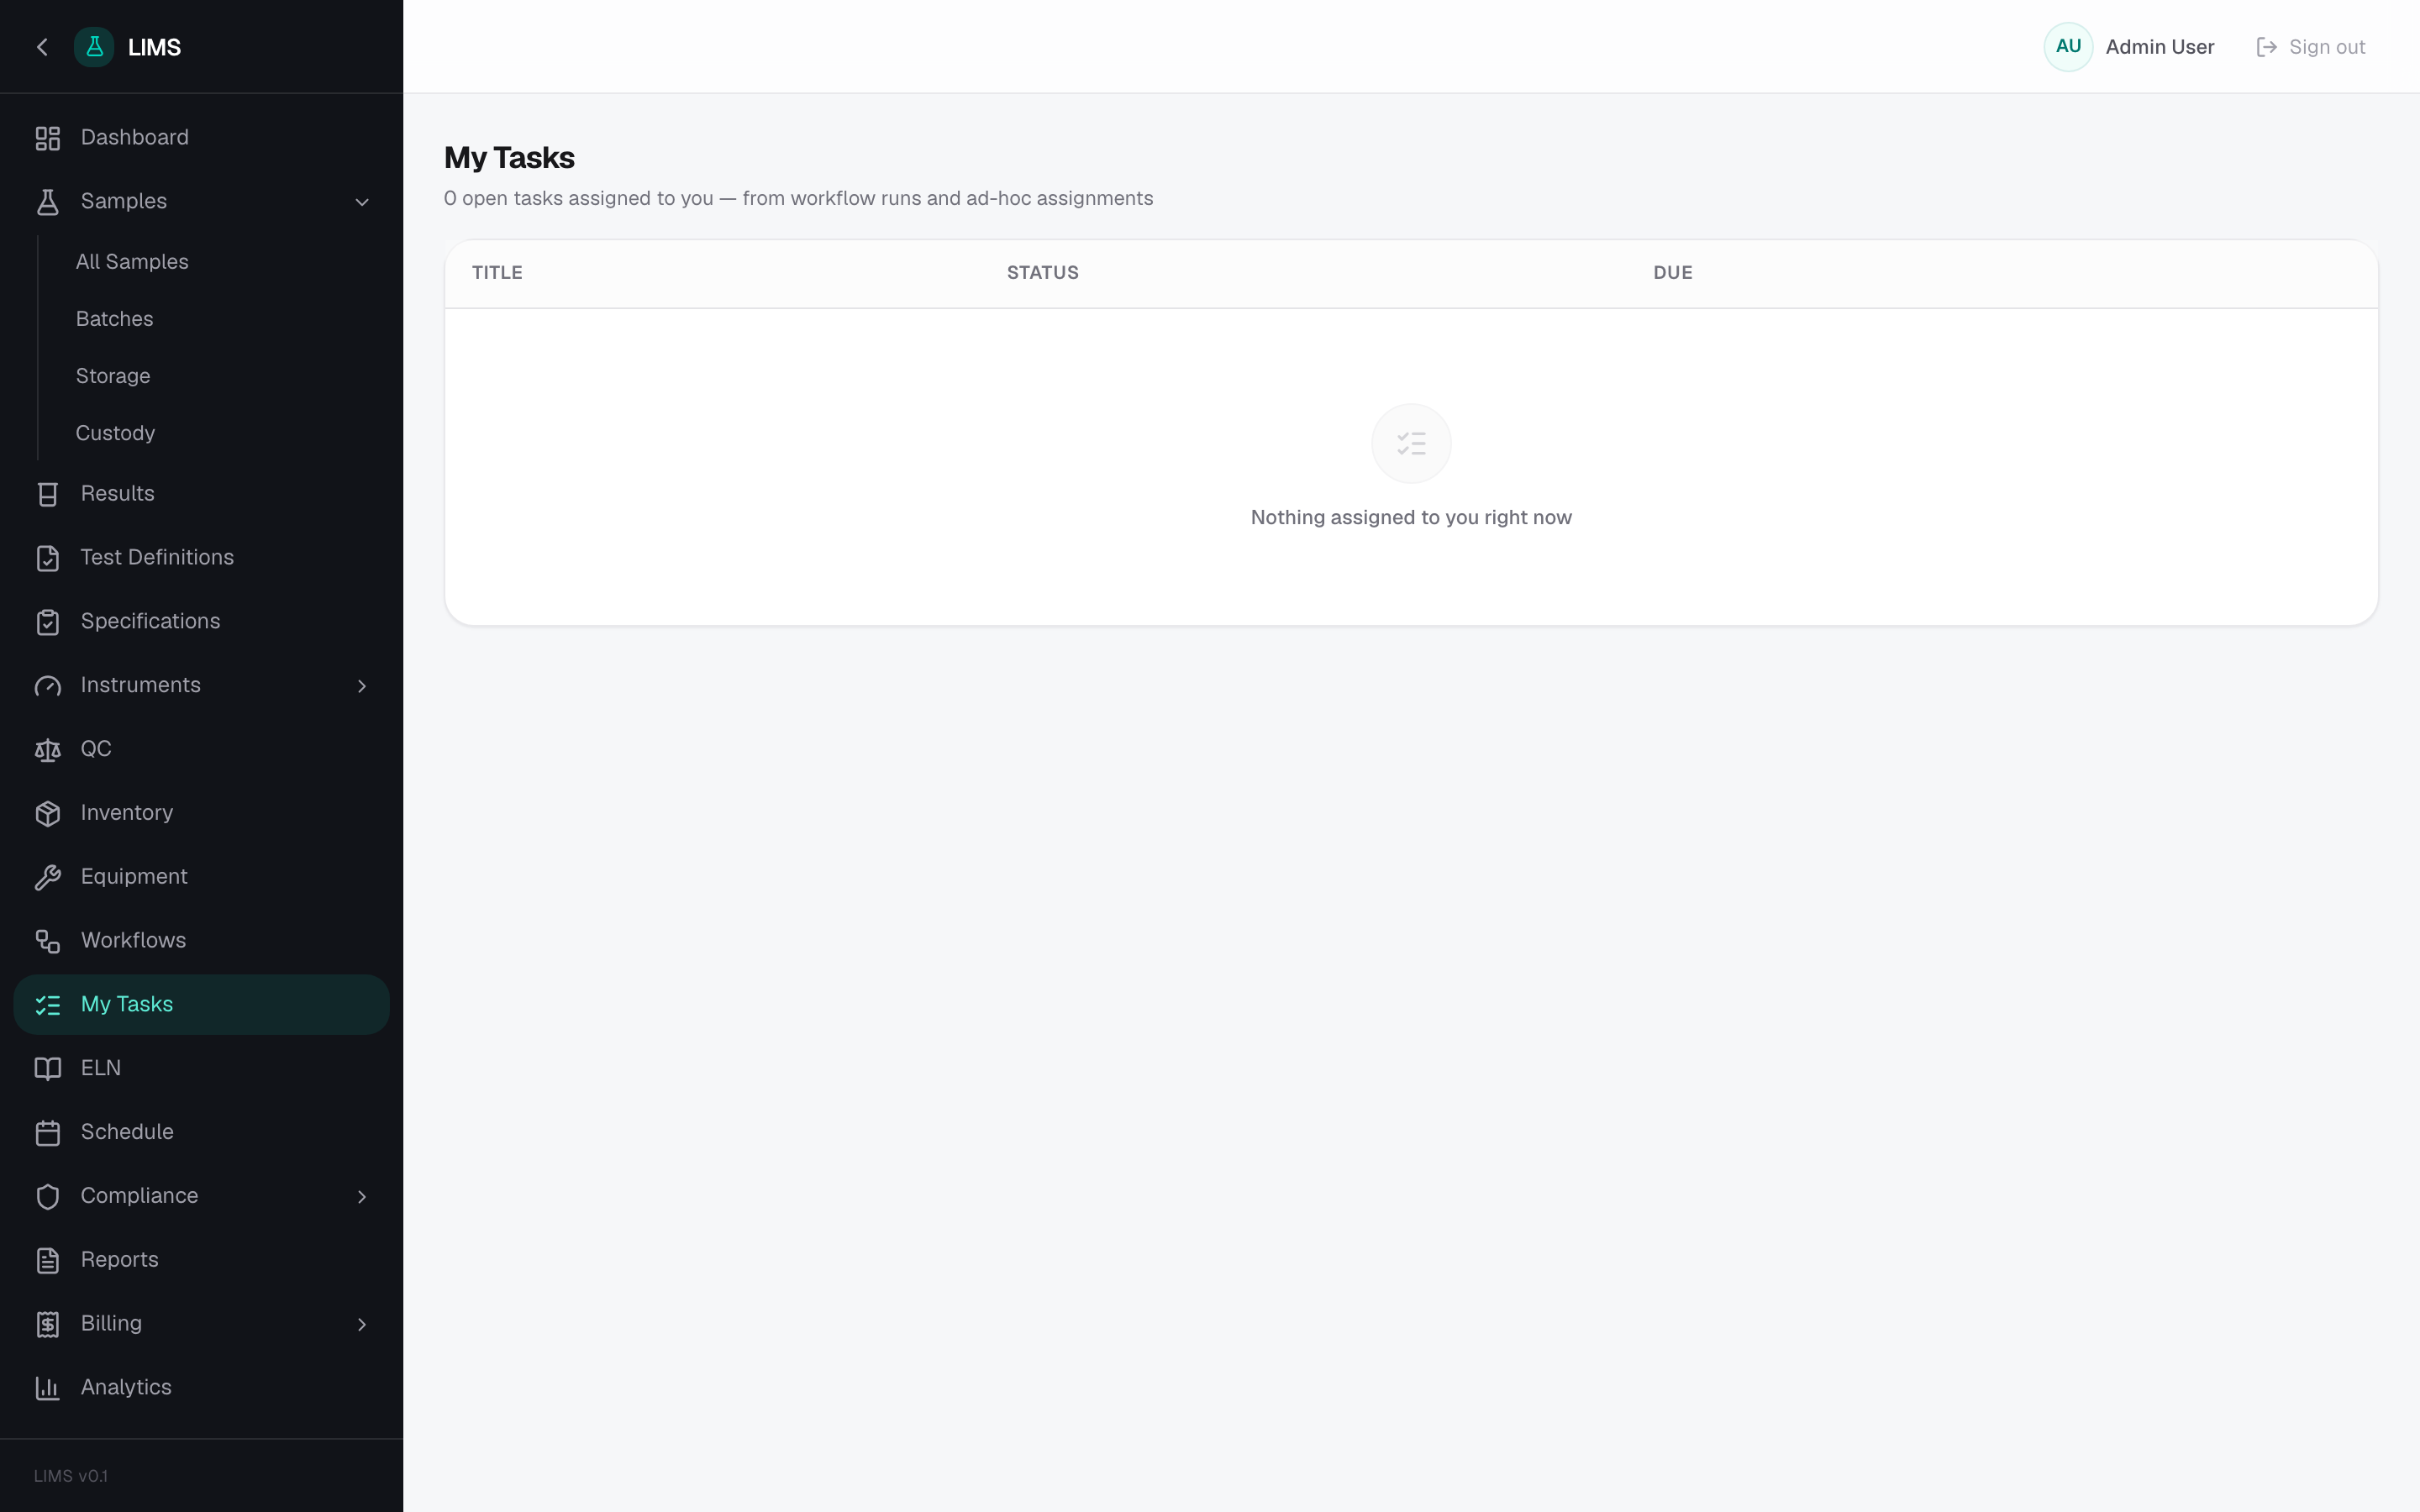Open the ELN notebook page
The image size is (2420, 1512).
[x=201, y=1069]
